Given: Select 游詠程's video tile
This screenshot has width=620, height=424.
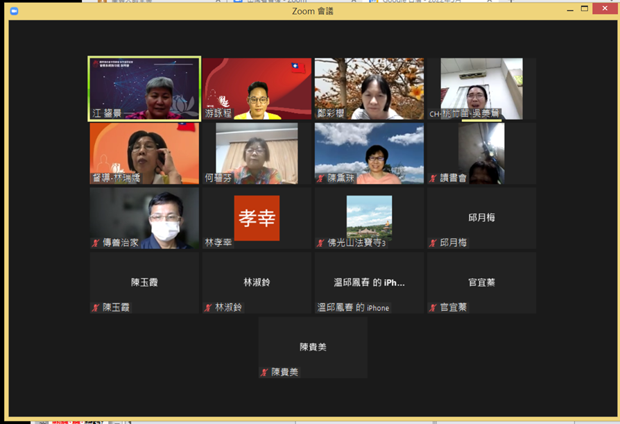Looking at the screenshot, I should tap(257, 88).
